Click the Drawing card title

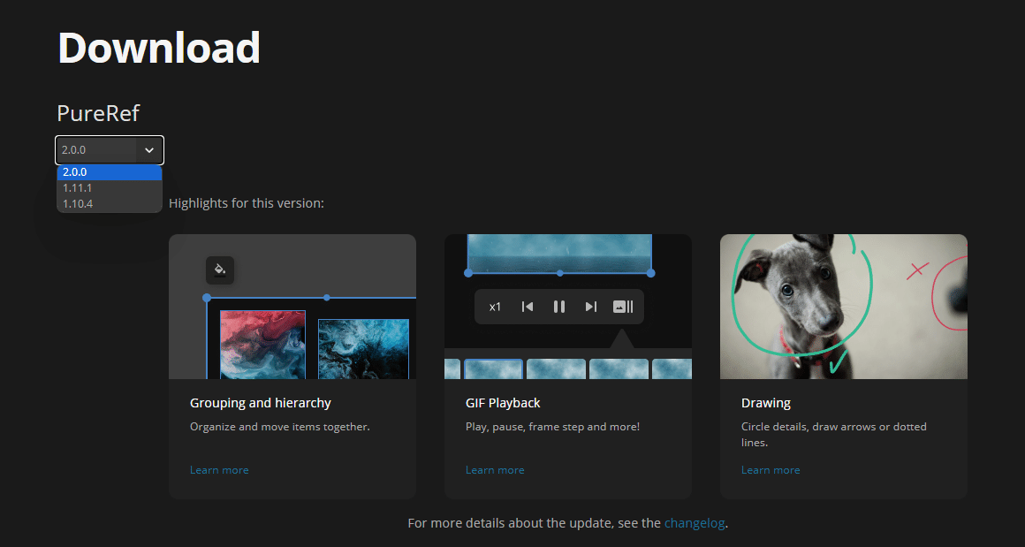coord(765,403)
